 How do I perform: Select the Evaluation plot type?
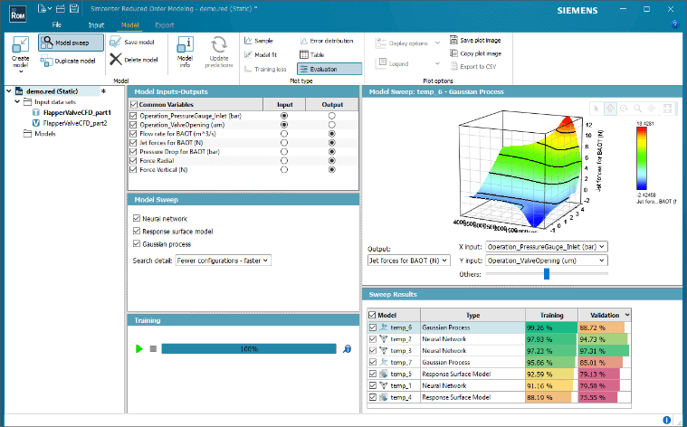329,69
